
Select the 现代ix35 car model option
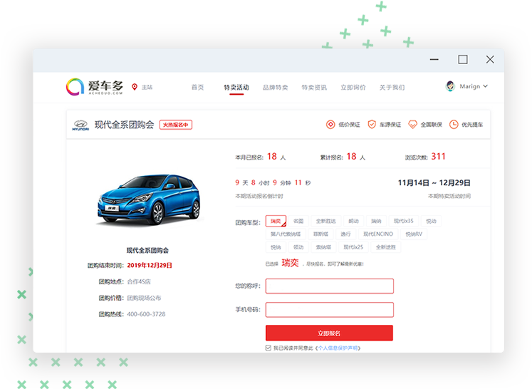click(x=404, y=221)
